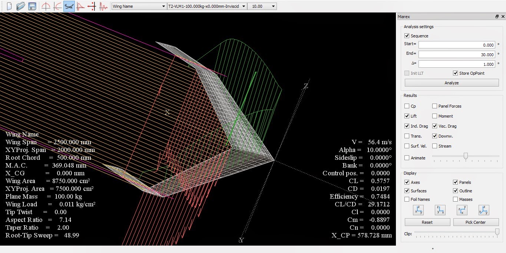
Task: Select the 3D wing analysis view
Action: [69, 6]
